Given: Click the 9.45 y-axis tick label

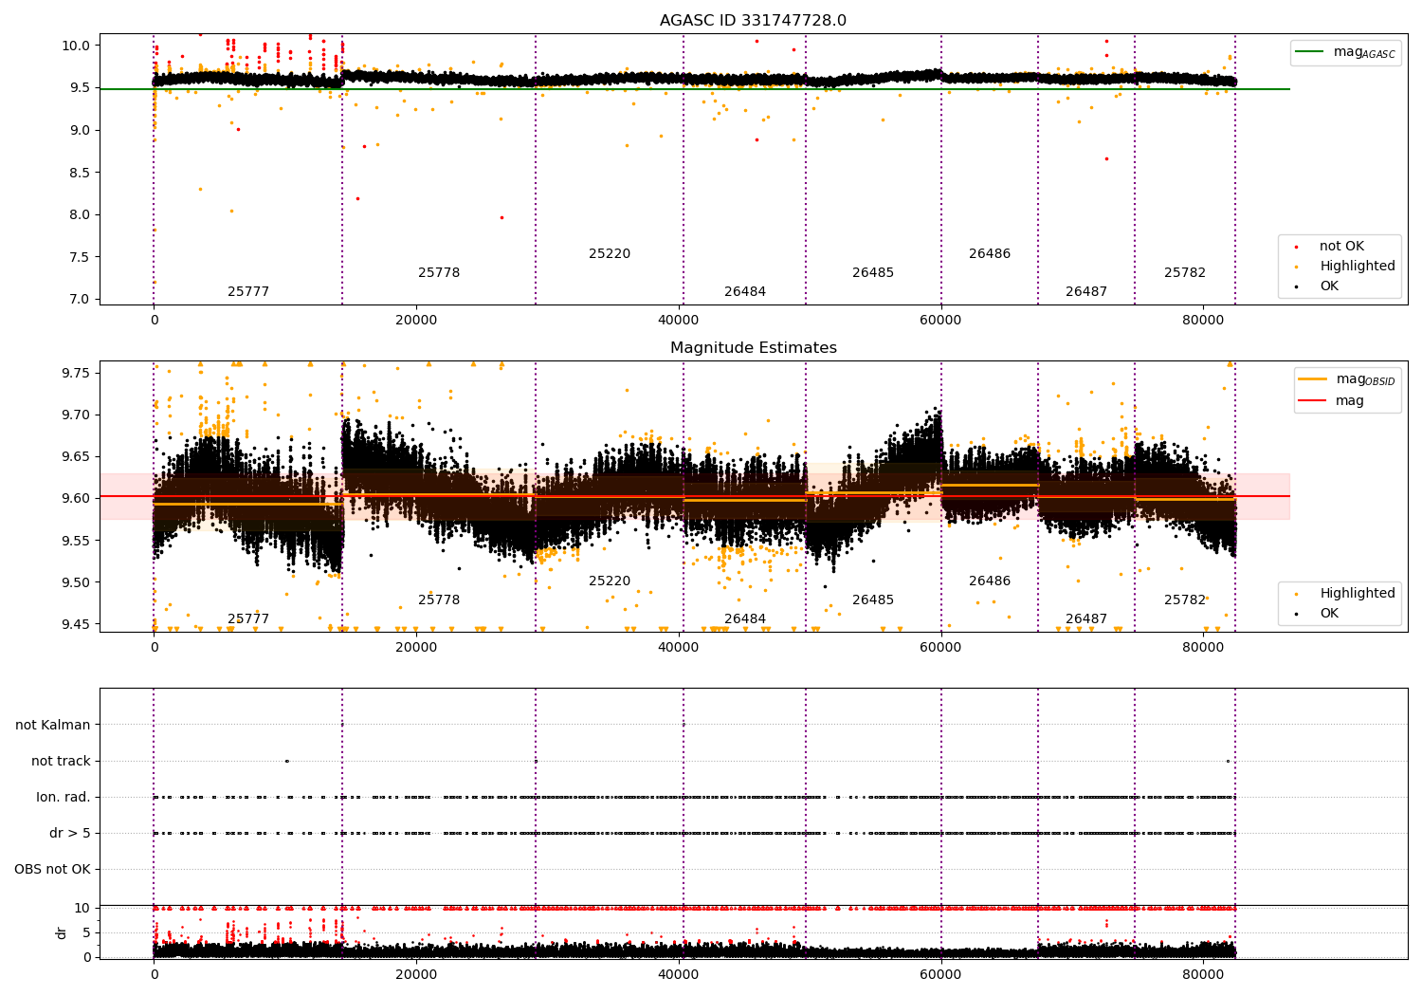Looking at the screenshot, I should [x=76, y=624].
